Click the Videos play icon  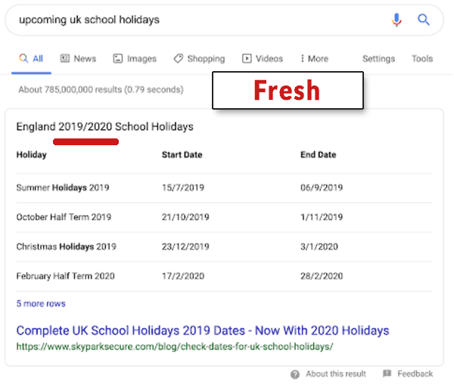click(247, 58)
